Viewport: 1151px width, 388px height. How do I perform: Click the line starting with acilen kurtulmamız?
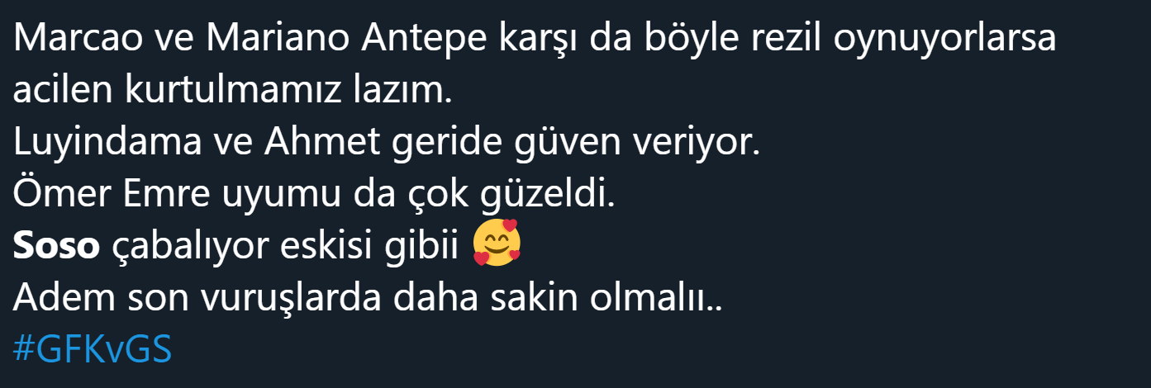[x=232, y=92]
